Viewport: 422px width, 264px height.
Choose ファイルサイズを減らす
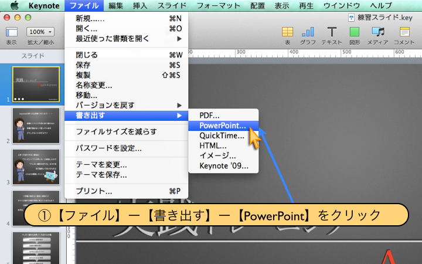point(126,132)
